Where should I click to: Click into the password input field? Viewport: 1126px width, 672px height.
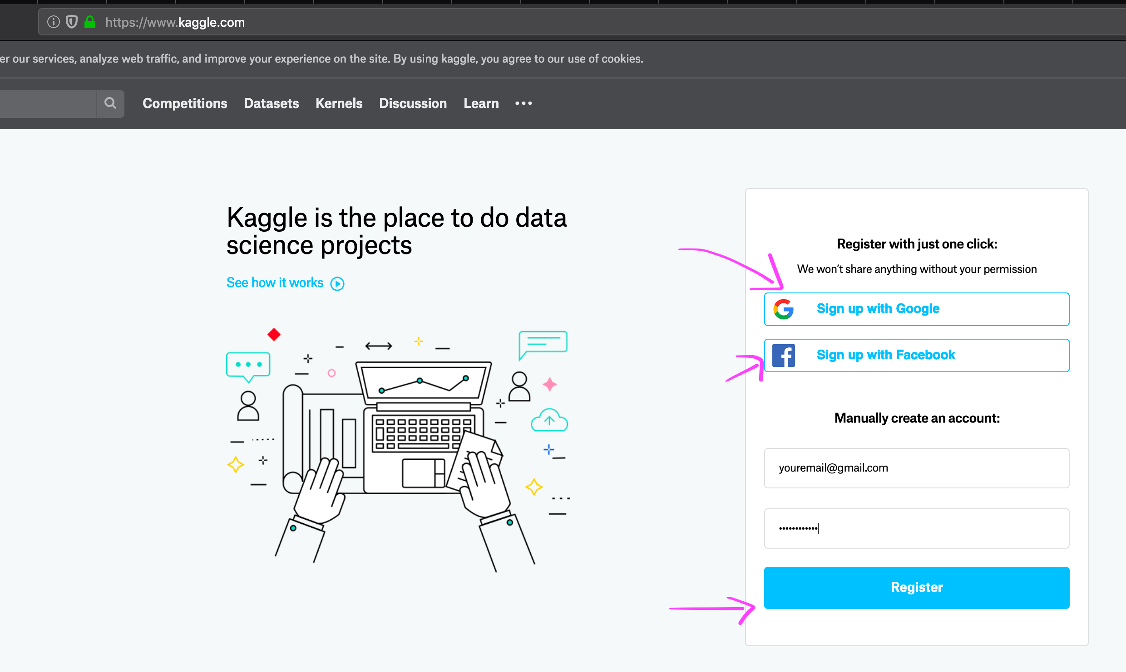coord(917,528)
